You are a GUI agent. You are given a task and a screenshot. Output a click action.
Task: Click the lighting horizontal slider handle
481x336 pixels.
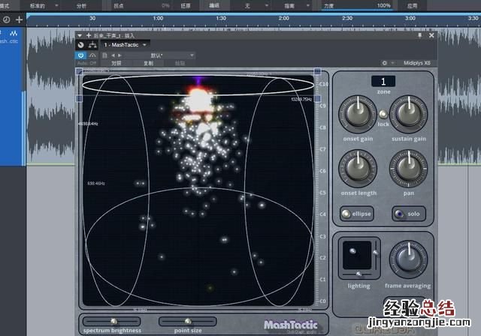[358, 274]
